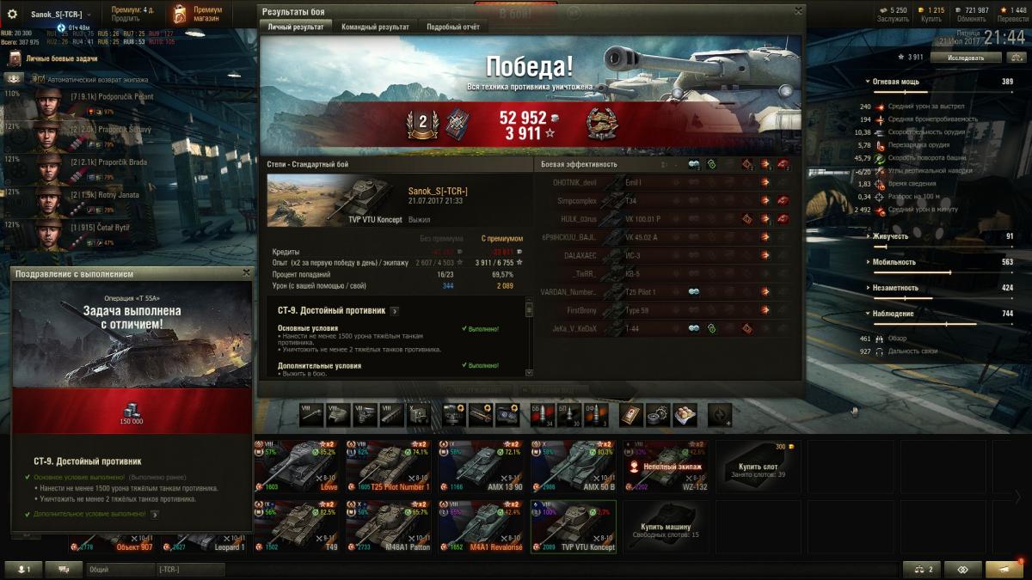Click the carousel right scroll arrow
Viewport: 1032px width, 580px height.
click(x=1017, y=497)
